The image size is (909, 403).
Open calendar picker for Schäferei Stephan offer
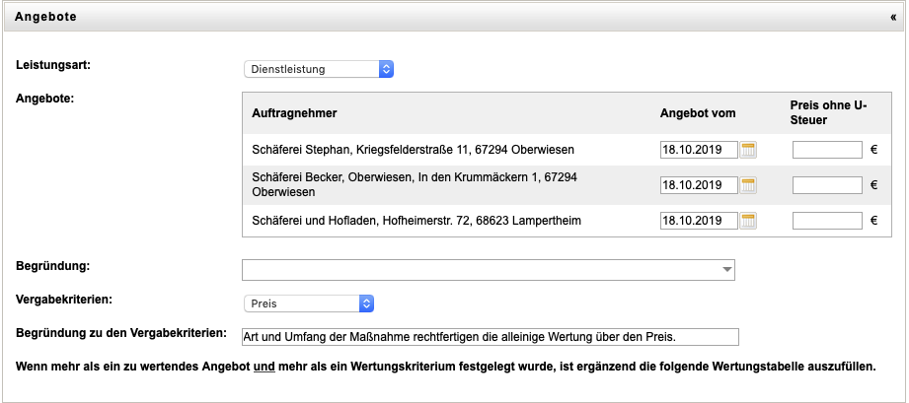749,150
